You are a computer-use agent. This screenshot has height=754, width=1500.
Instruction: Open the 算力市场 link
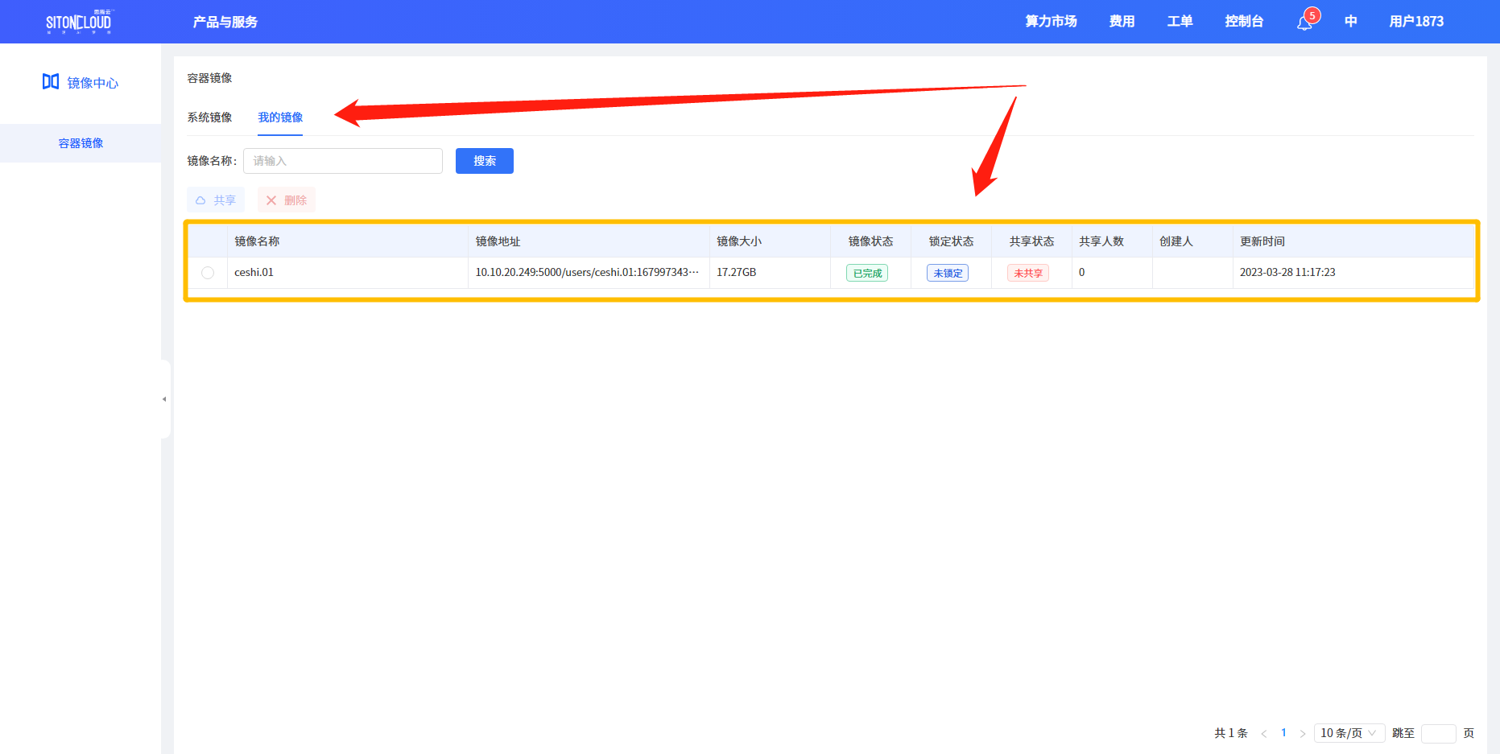click(1051, 22)
